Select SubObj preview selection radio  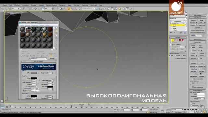pos(175,56)
